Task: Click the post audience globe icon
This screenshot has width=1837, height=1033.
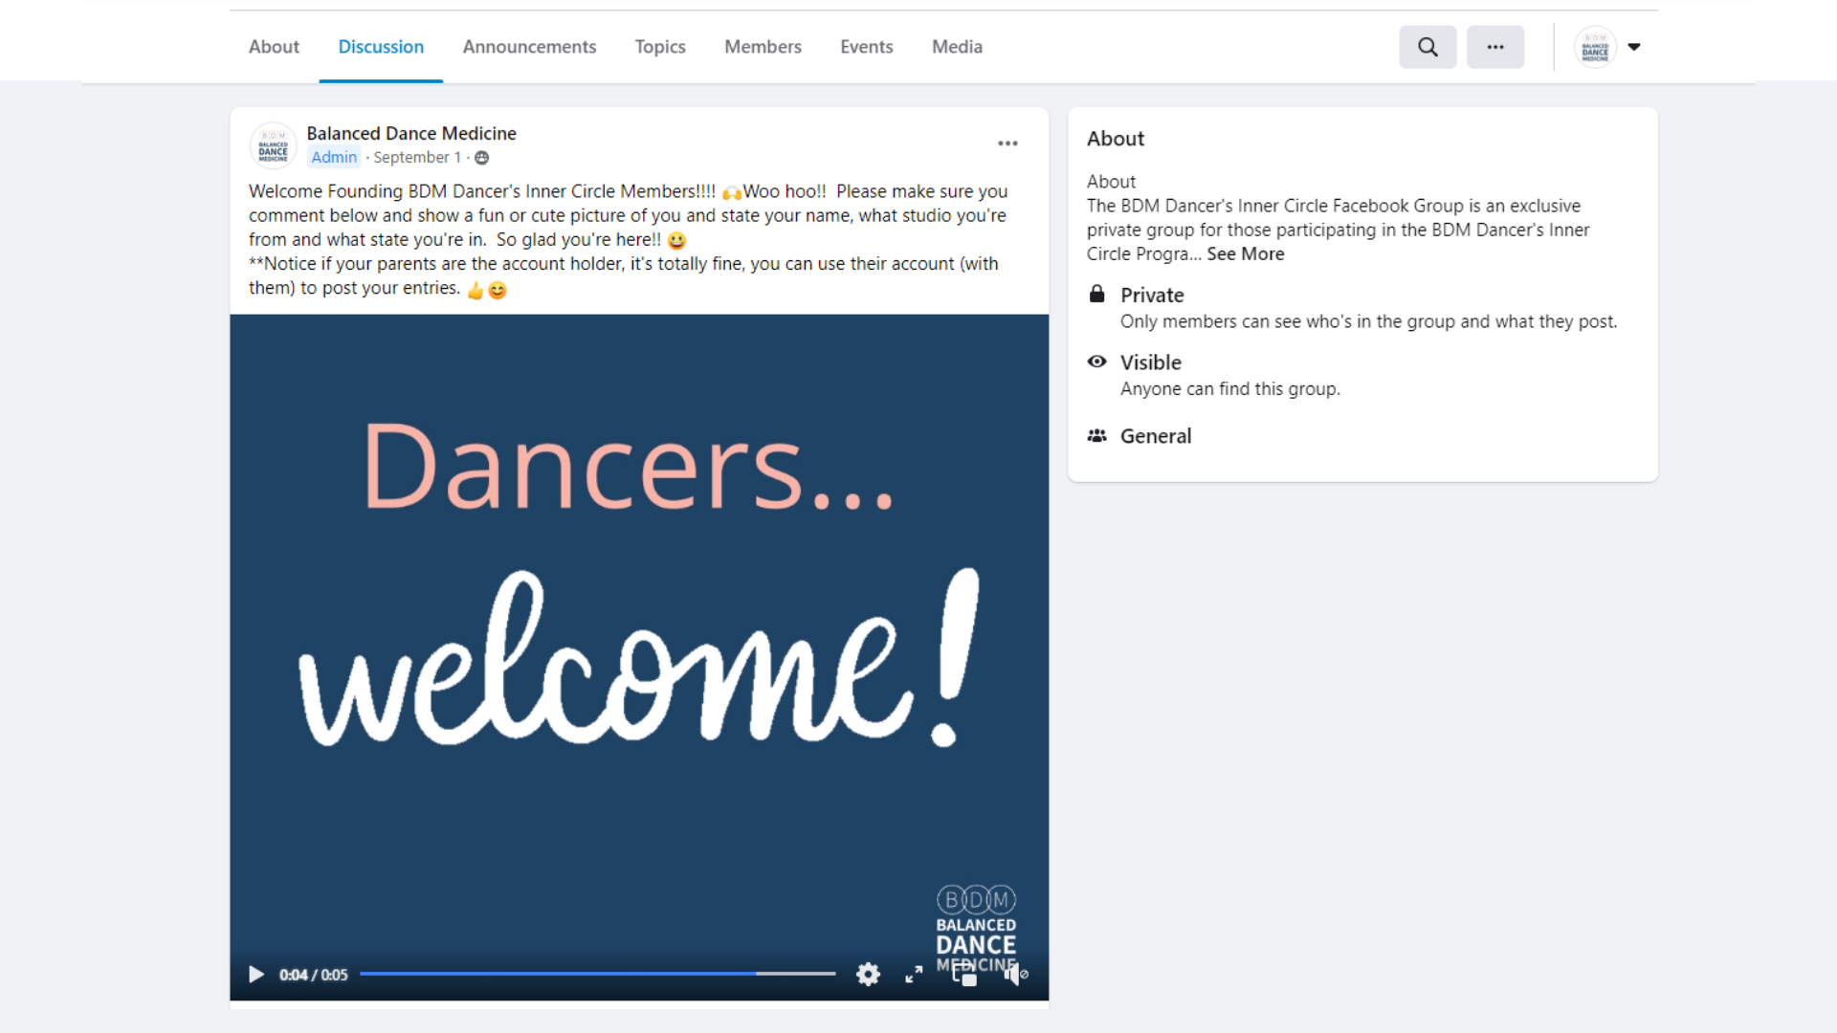Action: [x=482, y=158]
